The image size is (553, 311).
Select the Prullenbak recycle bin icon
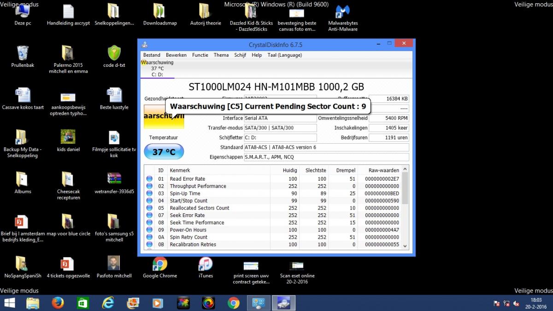click(23, 57)
